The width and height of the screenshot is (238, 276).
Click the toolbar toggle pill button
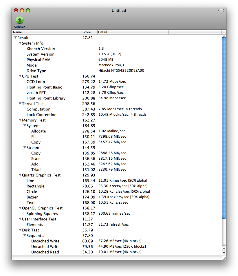point(221,10)
